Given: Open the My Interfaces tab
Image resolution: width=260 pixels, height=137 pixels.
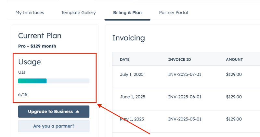Looking at the screenshot, I should point(30,13).
